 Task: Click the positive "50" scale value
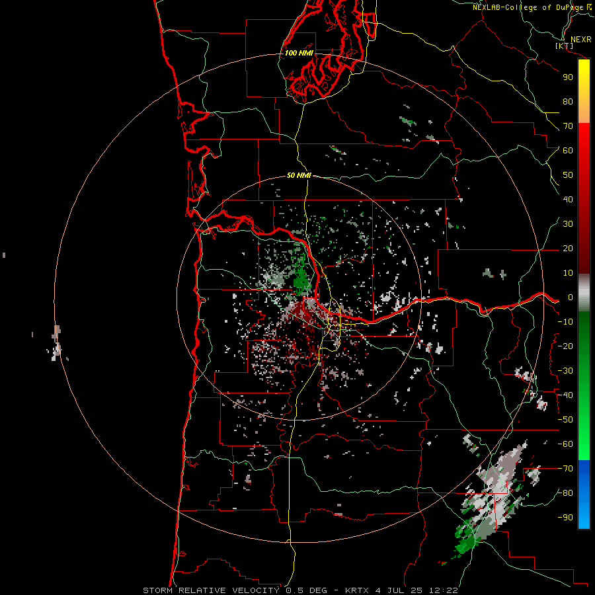point(568,175)
